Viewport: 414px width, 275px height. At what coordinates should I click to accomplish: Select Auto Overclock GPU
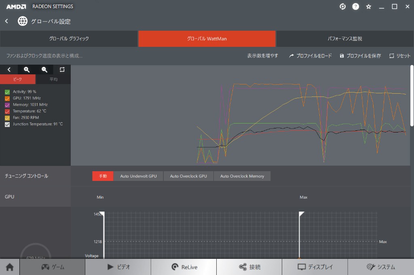[x=188, y=176]
